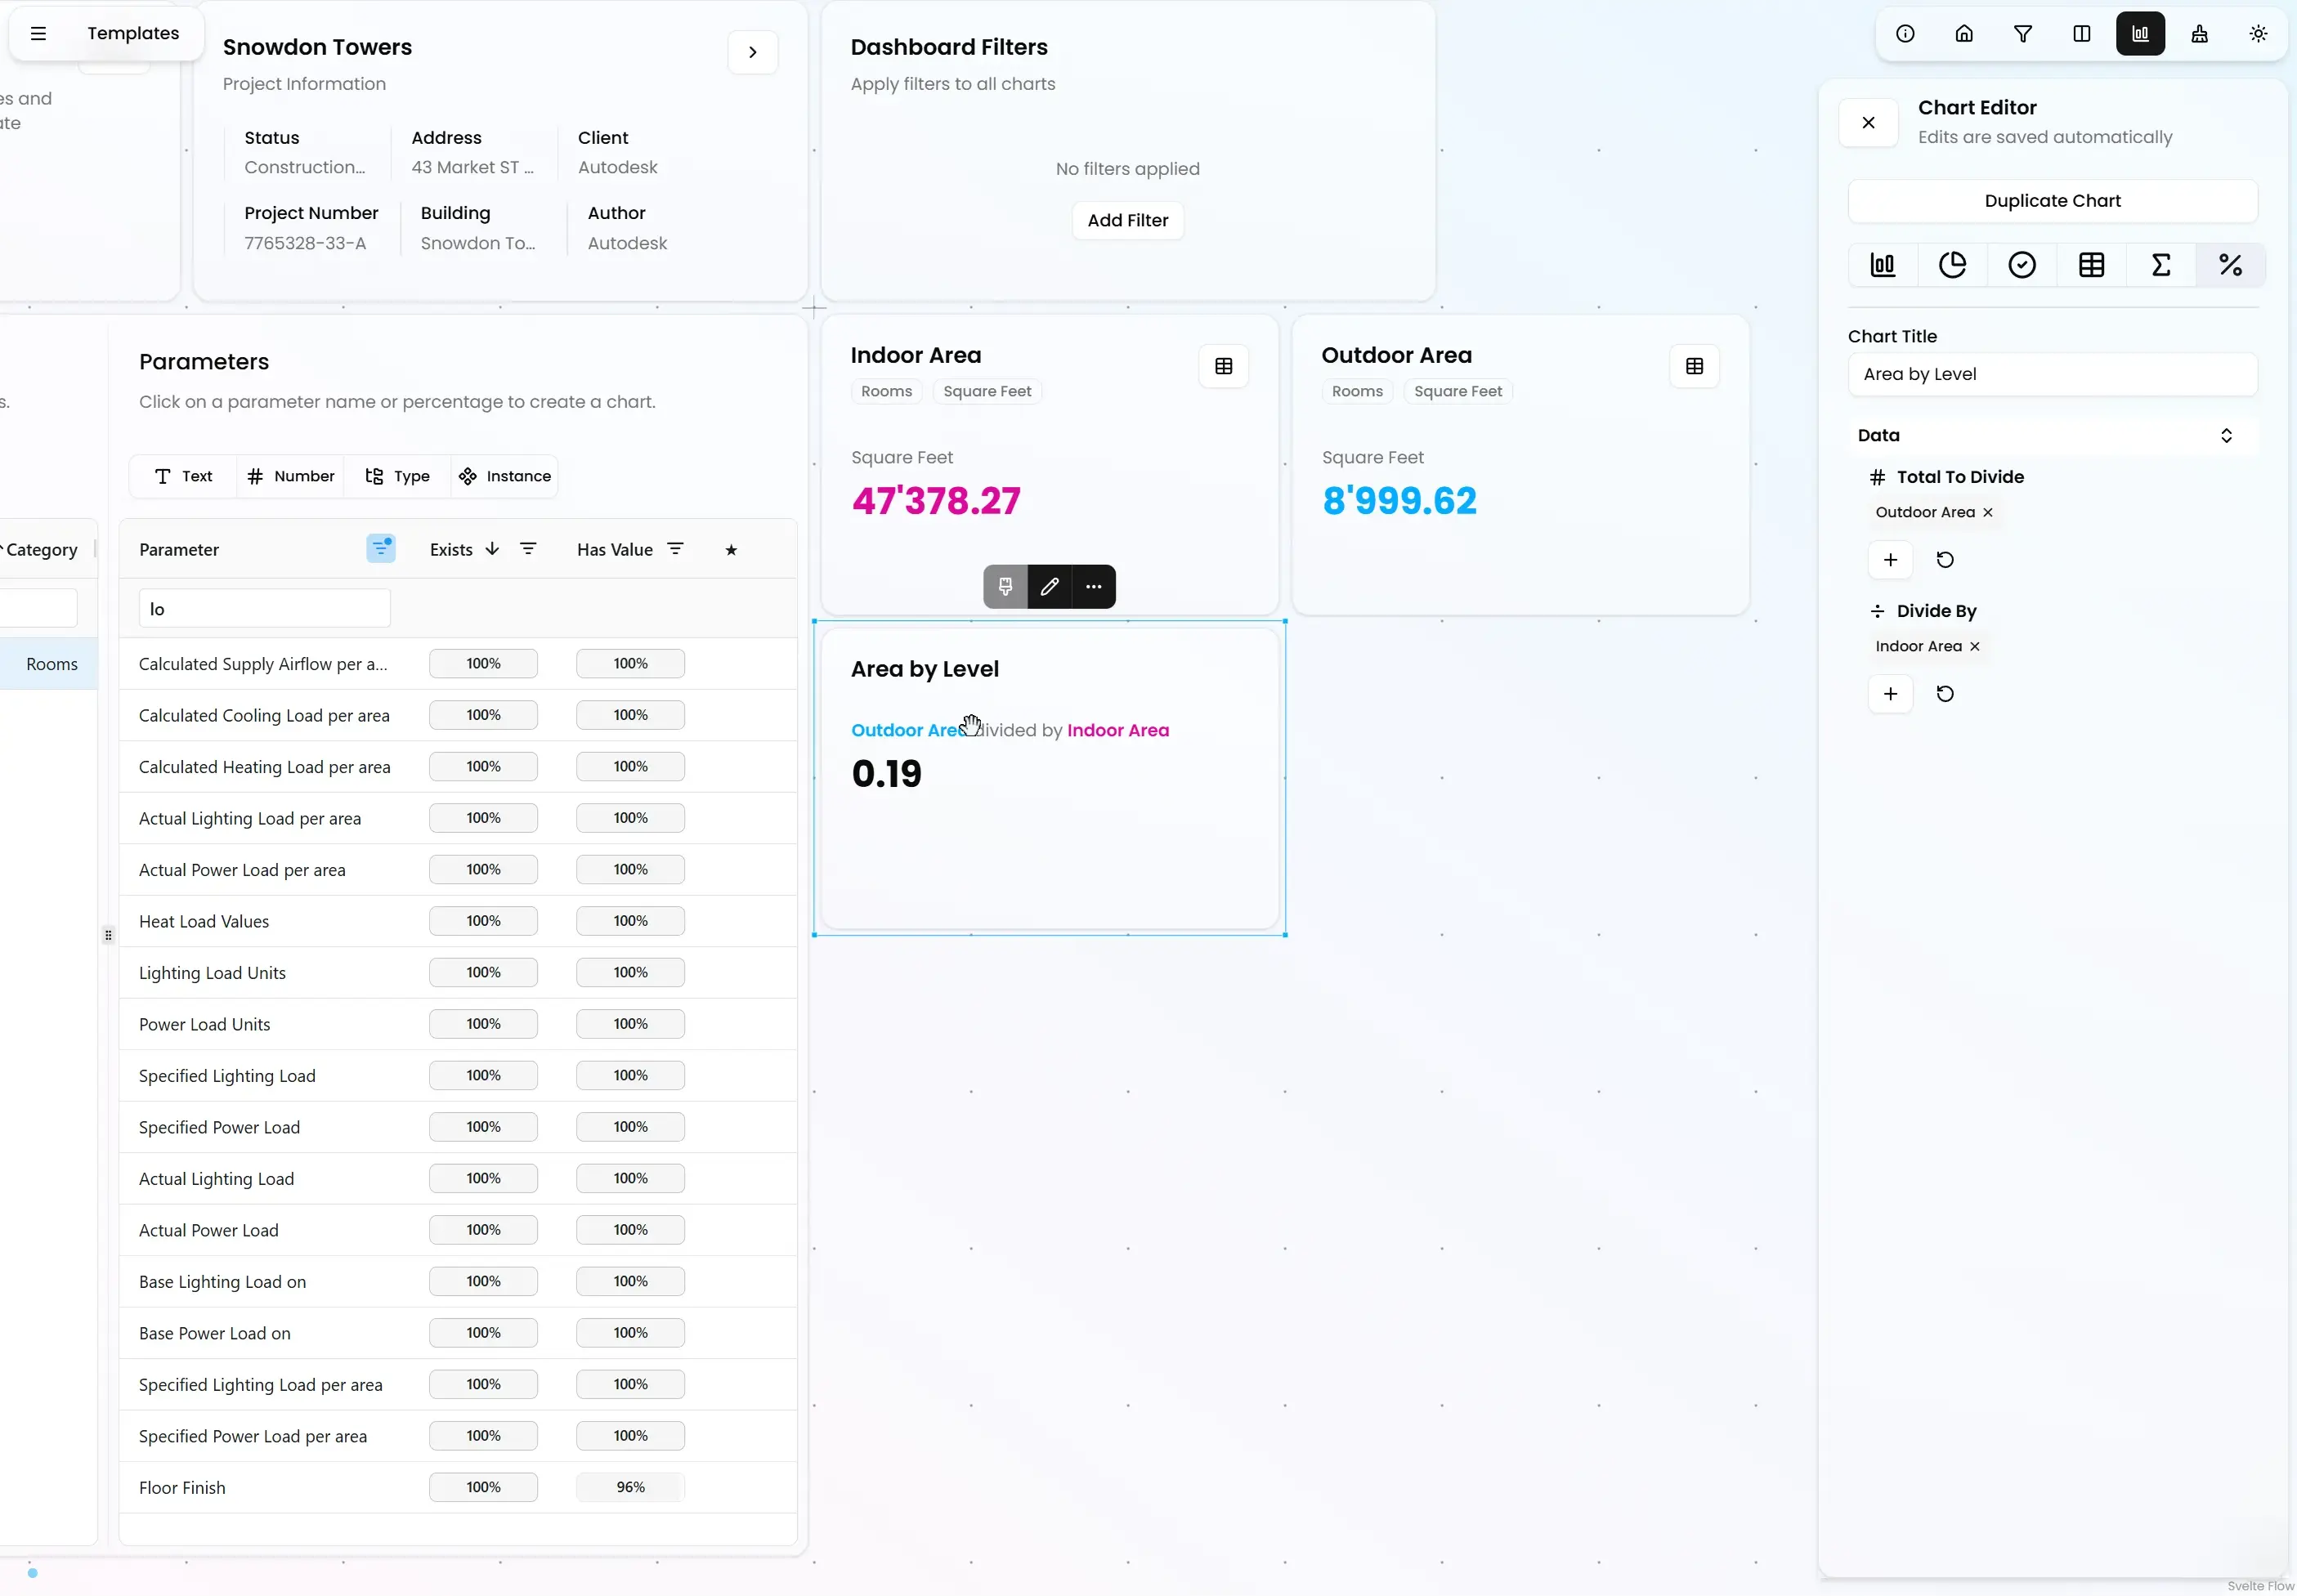Select the sigma sum chart type icon
Screen dimensions: 2297x1596
click(x=2161, y=265)
